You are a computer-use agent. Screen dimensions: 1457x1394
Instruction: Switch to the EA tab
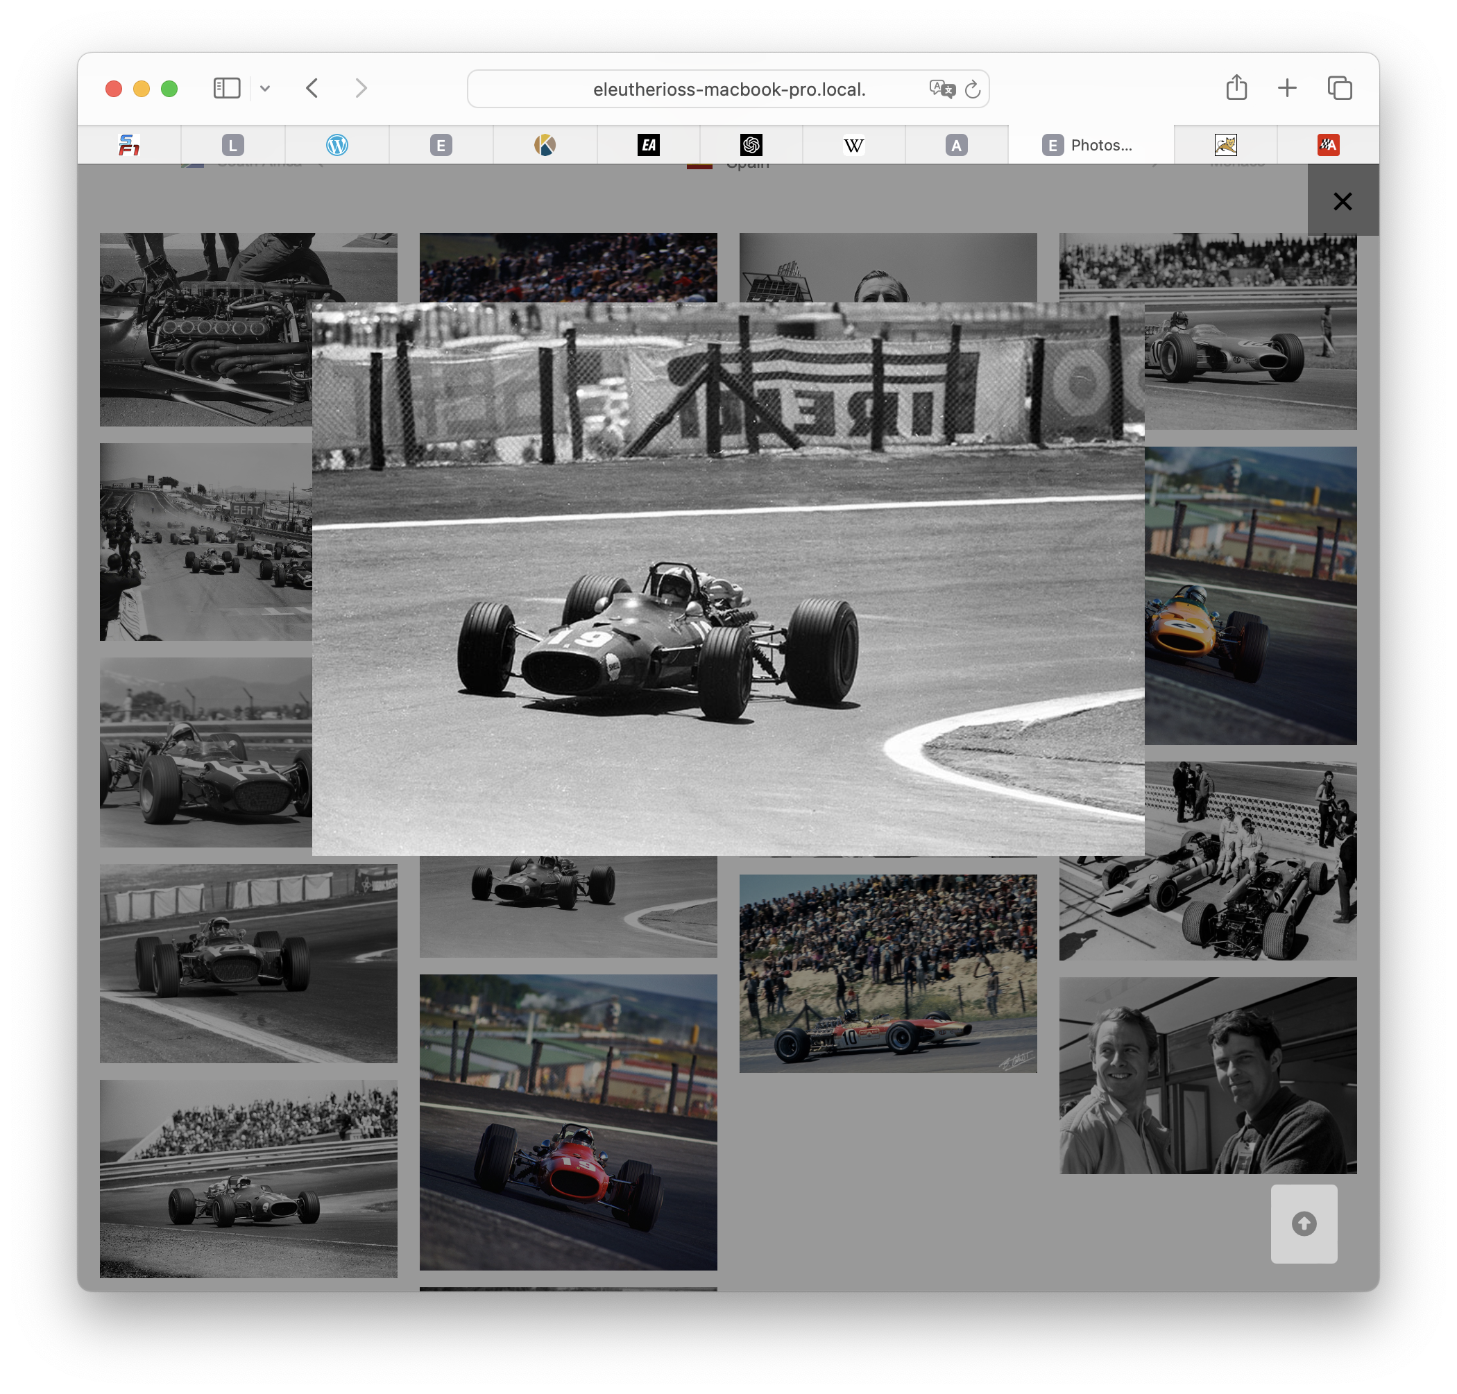click(648, 145)
